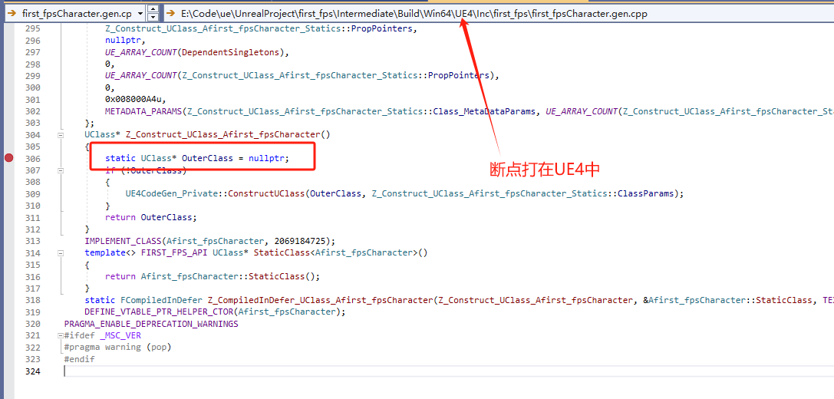Image resolution: width=834 pixels, height=399 pixels.
Task: Click the orange arrow icon beside first_fpsCharacter.gen.cpp
Action: (11, 13)
